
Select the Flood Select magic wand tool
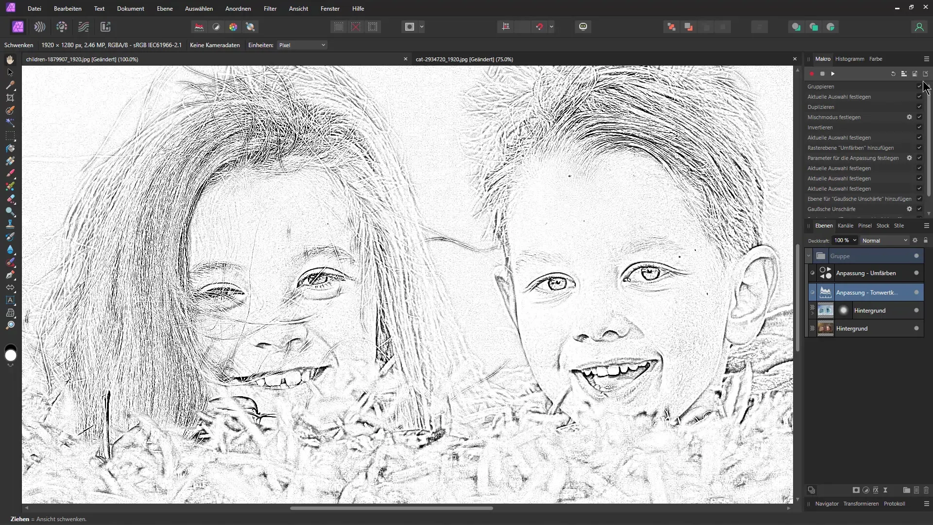[10, 123]
